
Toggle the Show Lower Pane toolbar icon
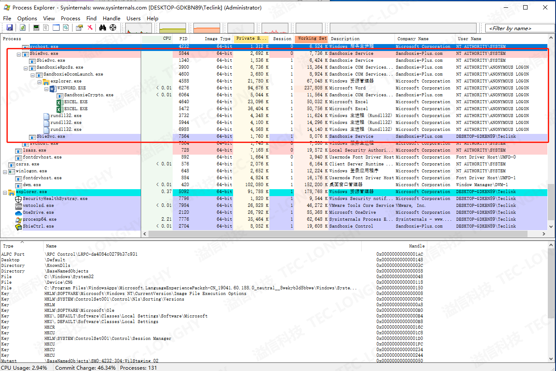(x=56, y=28)
